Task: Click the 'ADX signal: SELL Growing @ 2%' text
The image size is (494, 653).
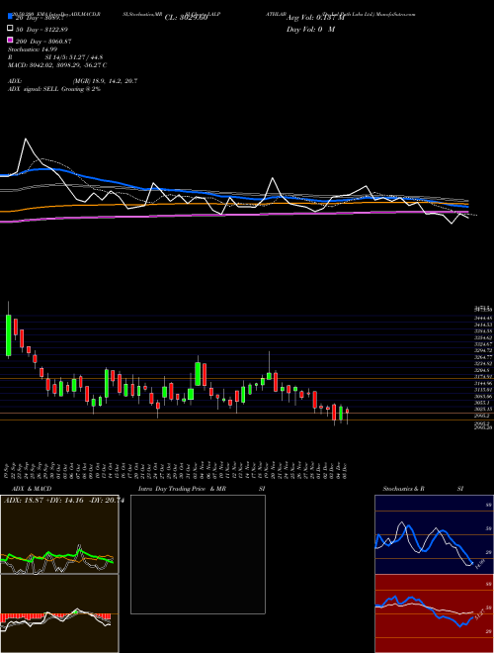Action: point(54,89)
